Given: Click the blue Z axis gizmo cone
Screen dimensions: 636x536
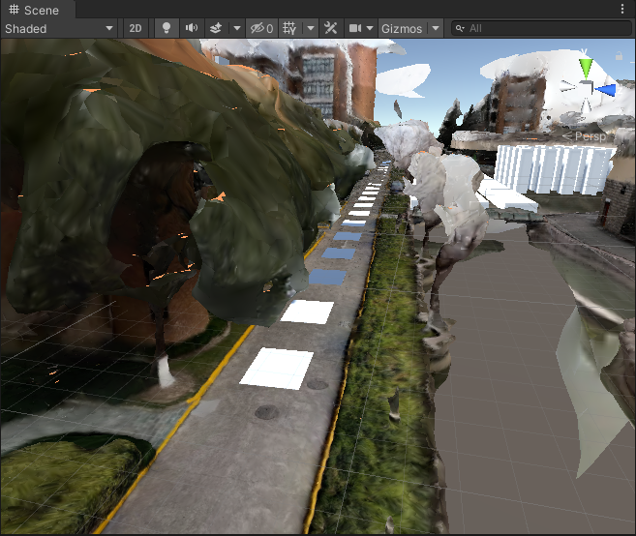Looking at the screenshot, I should [x=606, y=90].
